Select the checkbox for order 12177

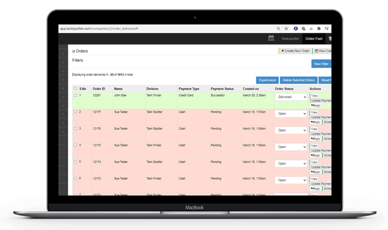click(75, 112)
